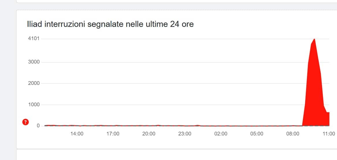Select the 14:00 time axis label
The width and height of the screenshot is (337, 160).
click(77, 134)
